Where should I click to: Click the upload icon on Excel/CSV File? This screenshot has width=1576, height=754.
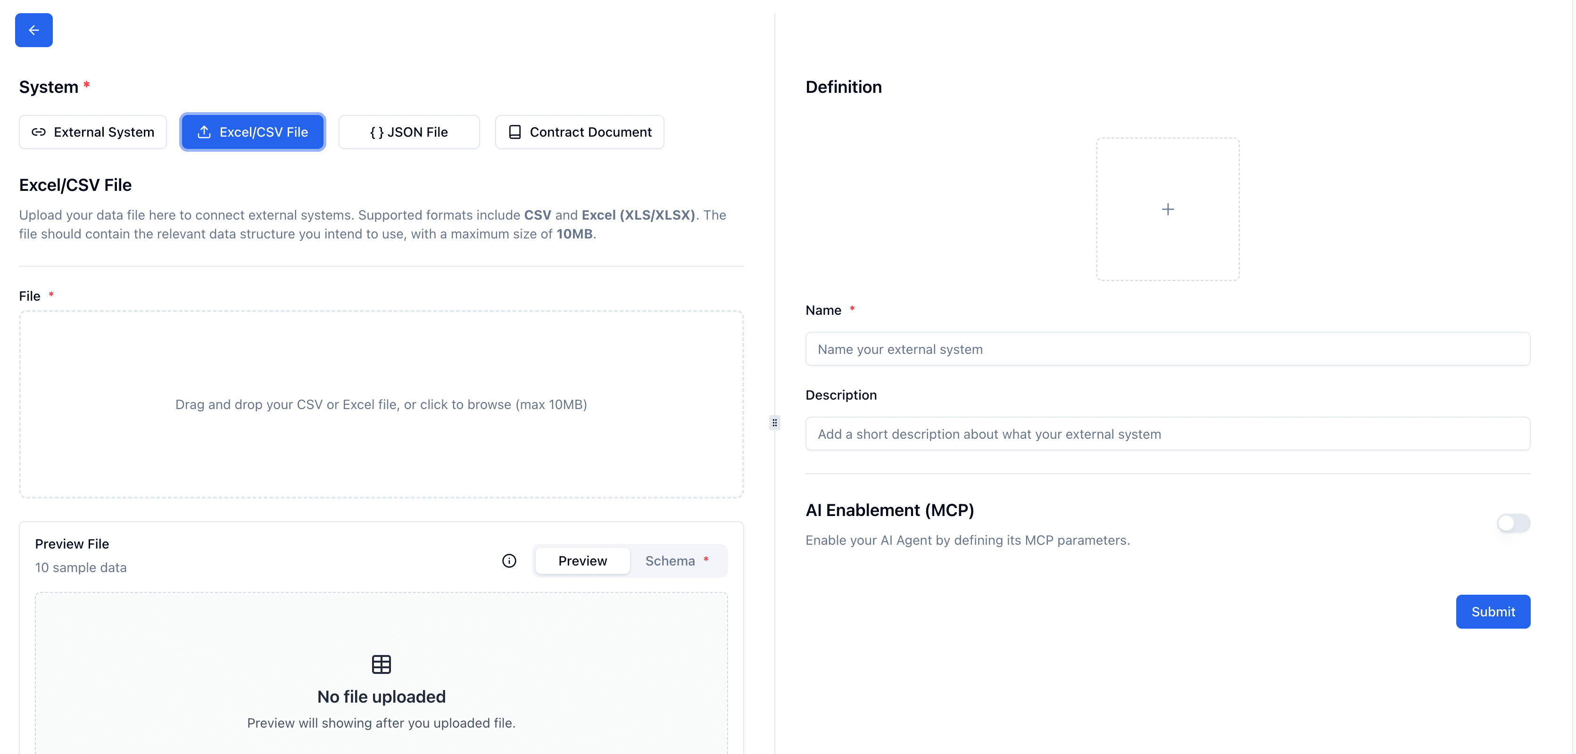(x=204, y=131)
